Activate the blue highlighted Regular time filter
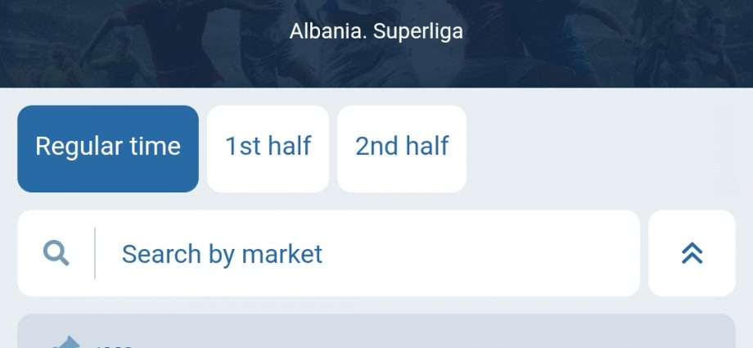Screen dimensions: 753x348 (108, 148)
